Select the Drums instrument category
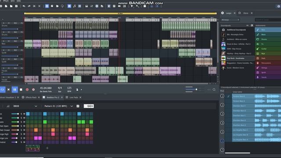This screenshot has width=281, height=158. [268, 39]
